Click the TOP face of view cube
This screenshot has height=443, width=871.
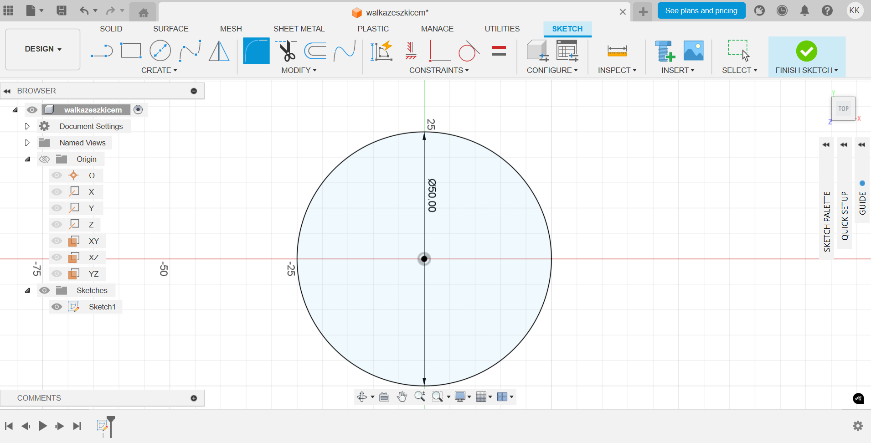click(x=843, y=108)
